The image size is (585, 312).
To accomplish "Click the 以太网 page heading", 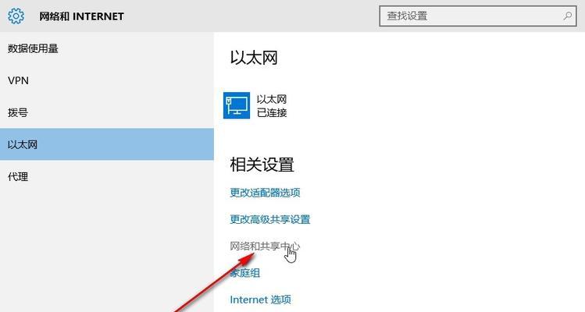I will [254, 57].
